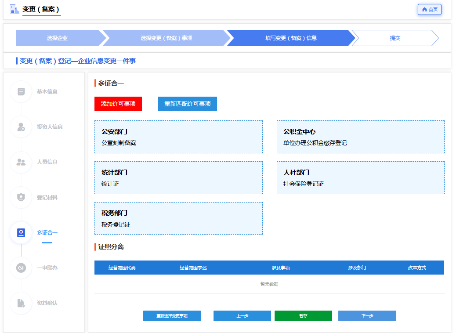Image resolution: width=460 pixels, height=333 pixels.
Task: Click the 重新选择变更事项 button
Action: [172, 316]
